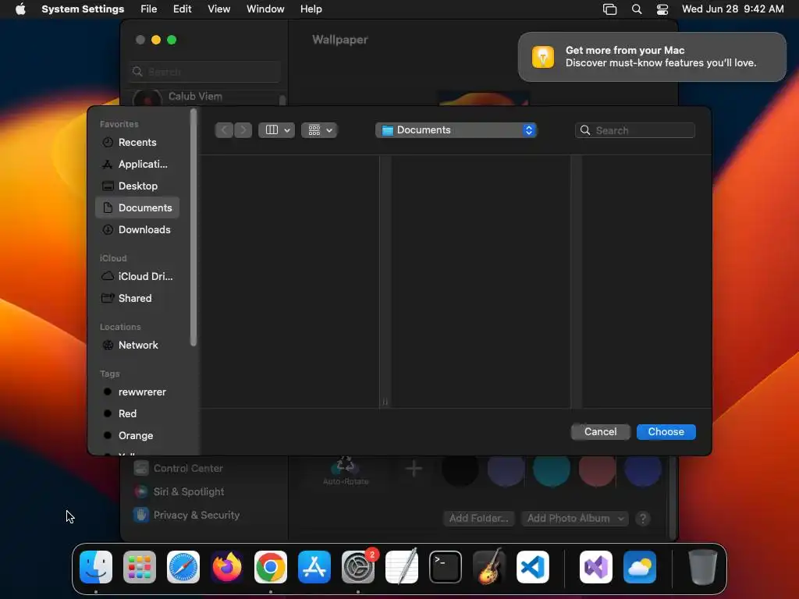Choose the rewwrerer tag in the sidebar
The width and height of the screenshot is (799, 599).
coord(137,392)
